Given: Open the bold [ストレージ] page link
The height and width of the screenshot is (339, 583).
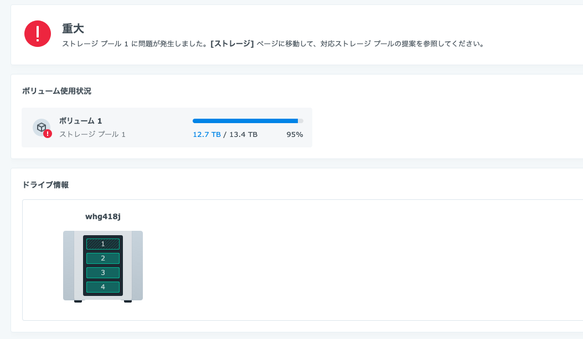Looking at the screenshot, I should 232,44.
